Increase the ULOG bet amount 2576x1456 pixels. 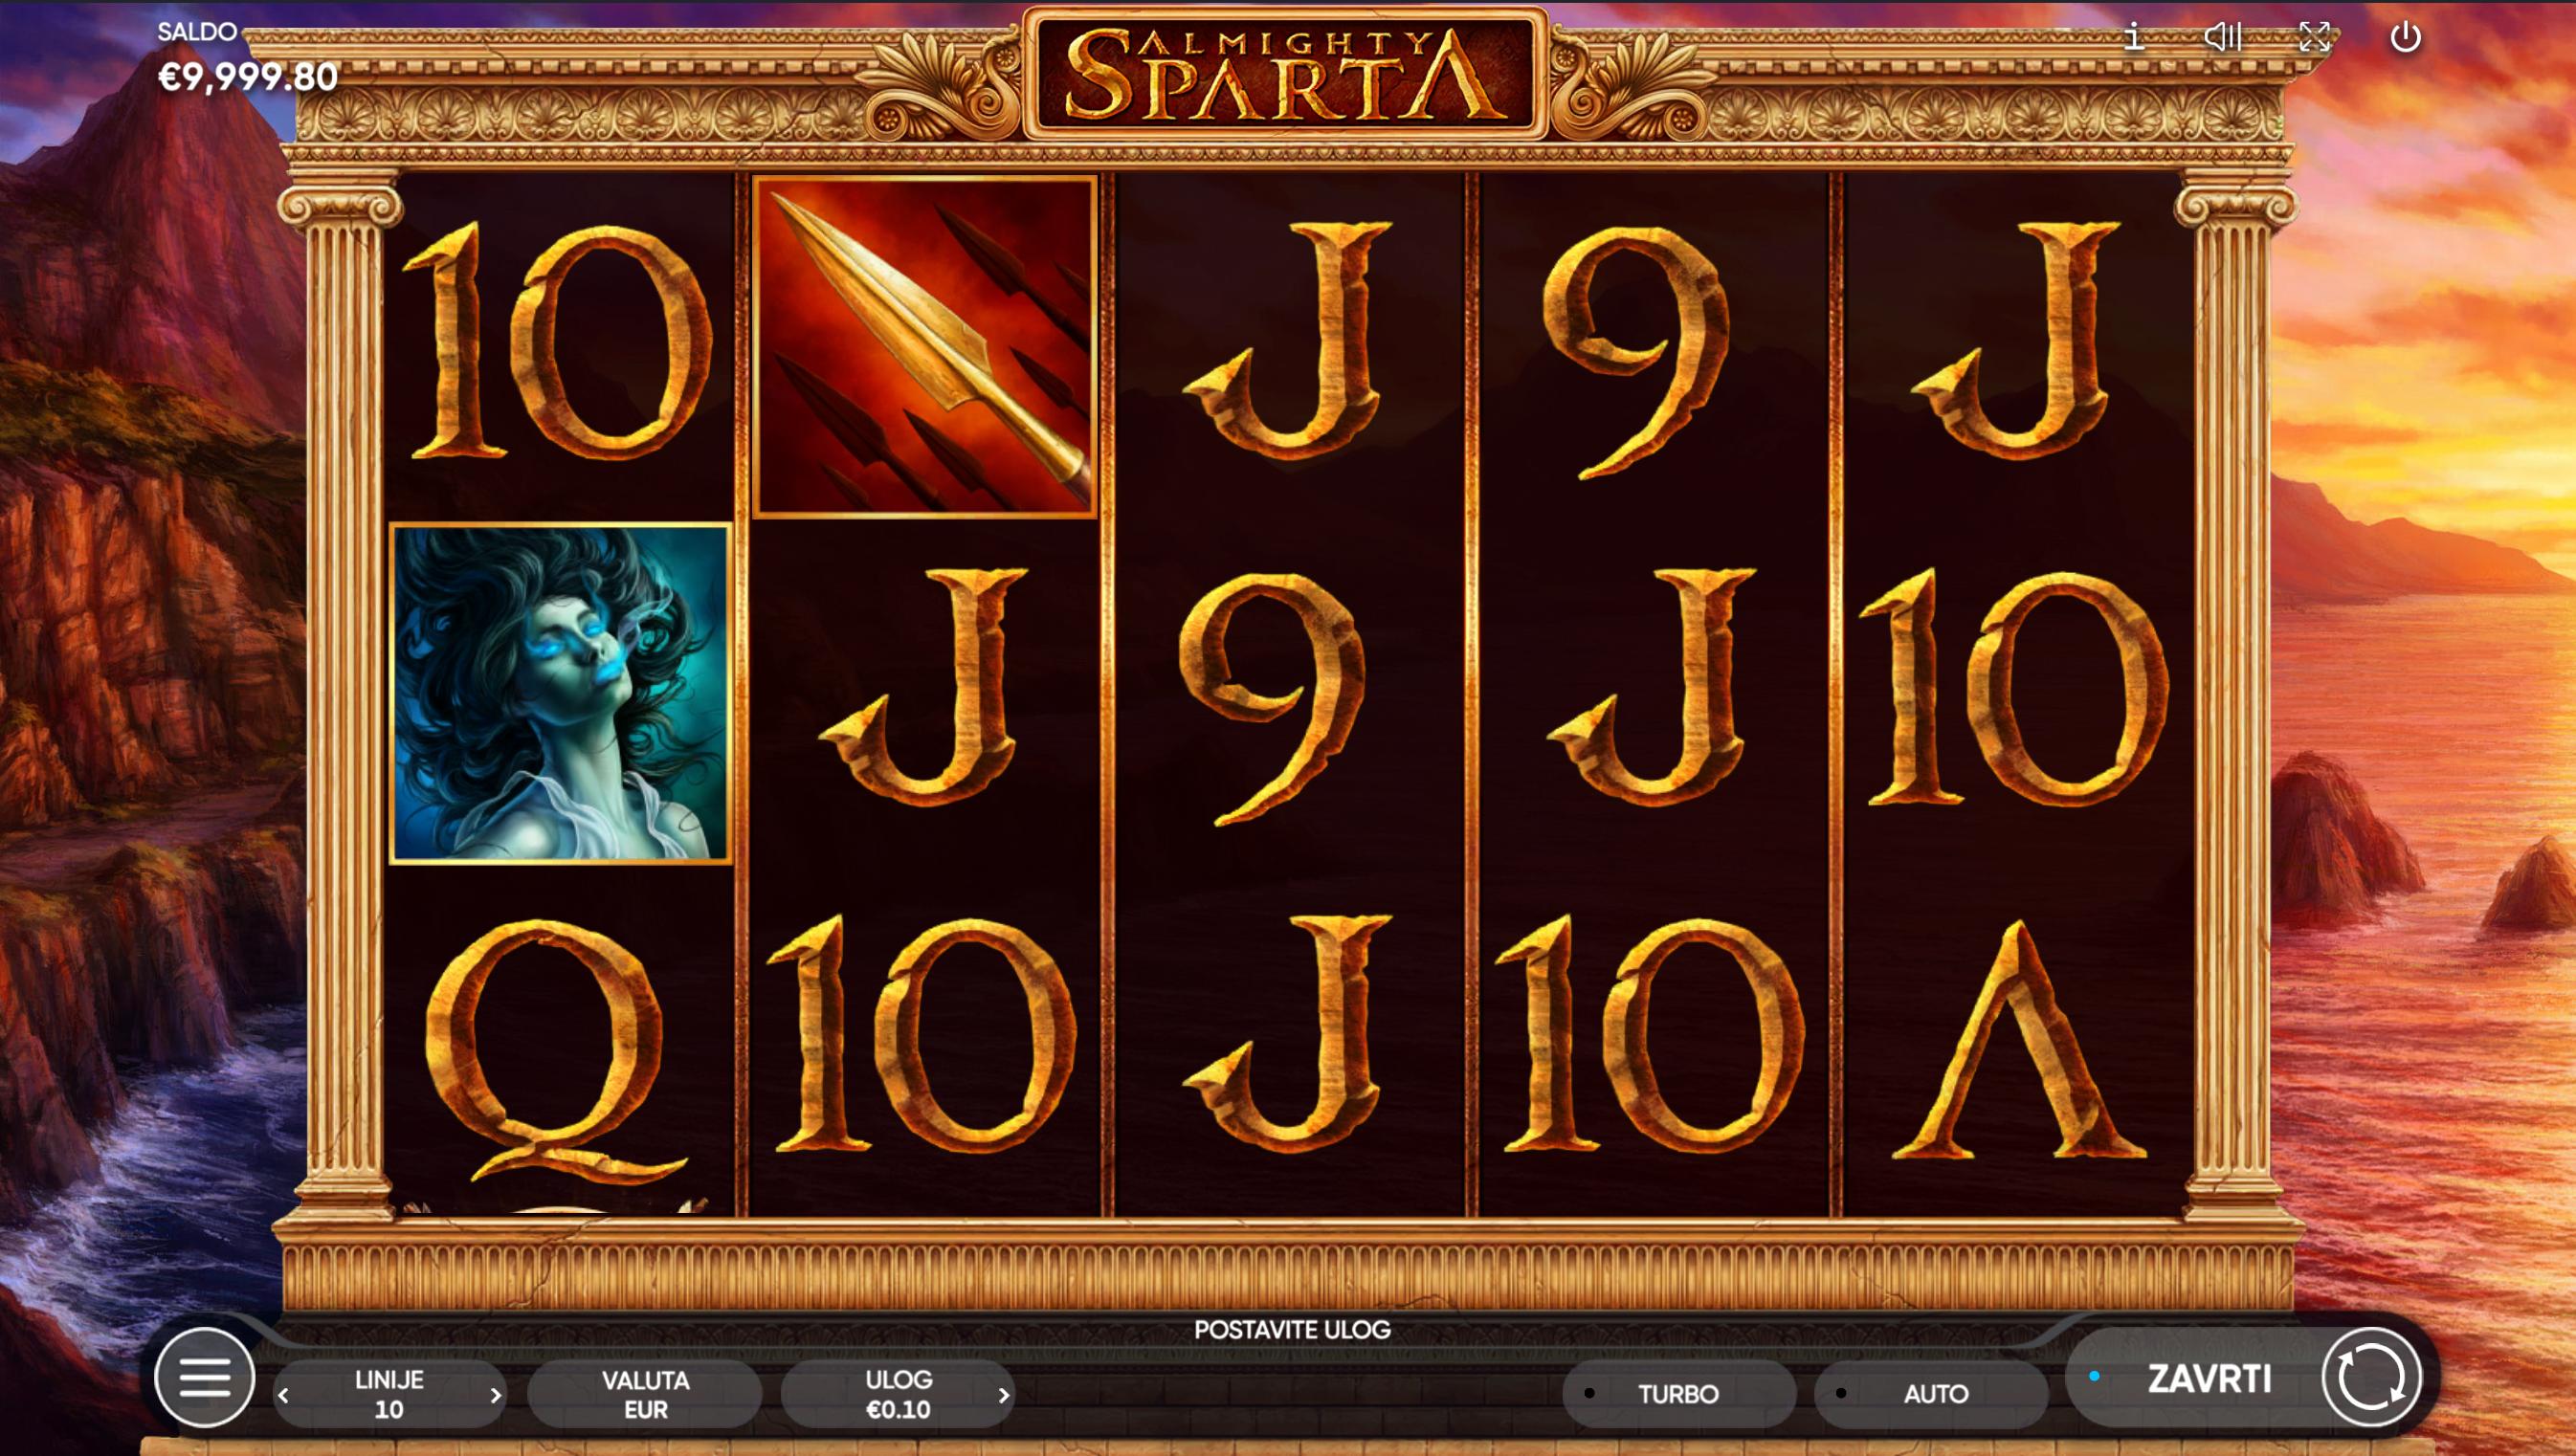(1003, 1395)
